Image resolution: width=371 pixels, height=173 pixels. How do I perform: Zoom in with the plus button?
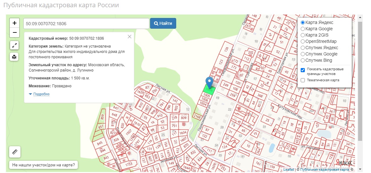pos(14,23)
